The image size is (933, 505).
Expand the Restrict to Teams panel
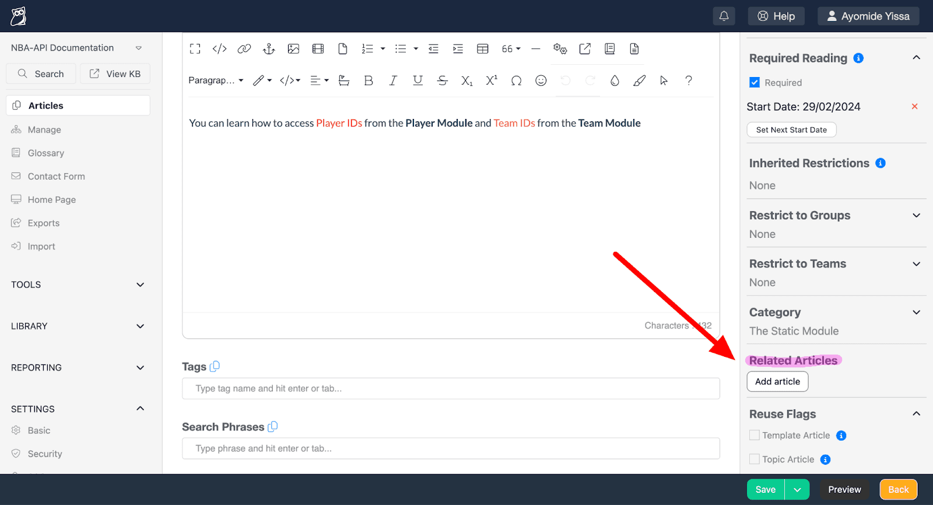pos(916,264)
